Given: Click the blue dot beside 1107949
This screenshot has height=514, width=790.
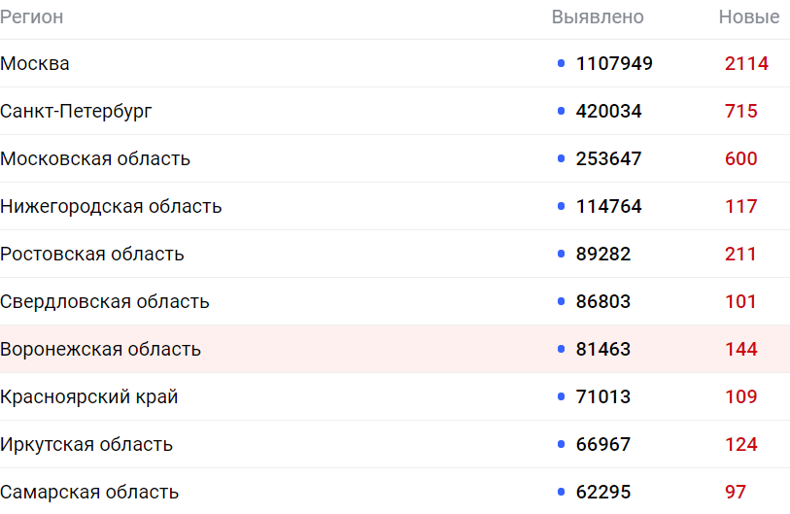Looking at the screenshot, I should pyautogui.click(x=562, y=63).
